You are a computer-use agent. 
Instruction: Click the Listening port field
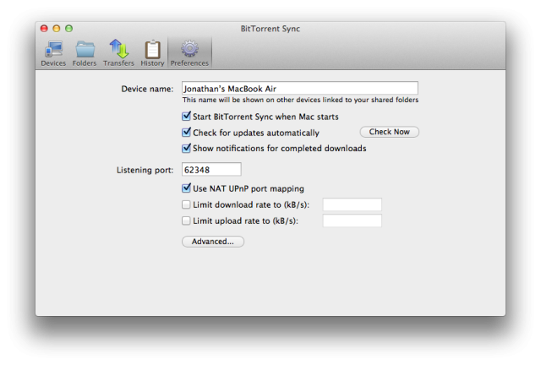tap(211, 169)
